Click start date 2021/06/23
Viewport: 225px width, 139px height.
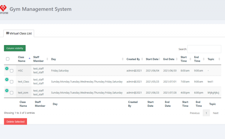pyautogui.click(x=153, y=93)
